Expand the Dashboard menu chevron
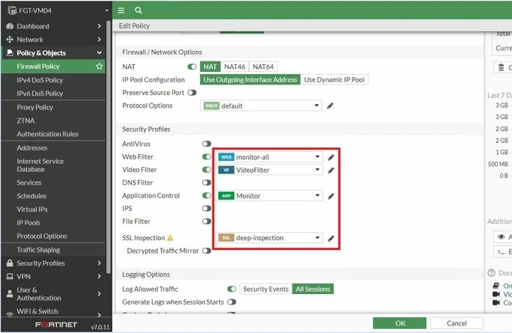Viewport: 512px width, 333px height. [x=100, y=26]
